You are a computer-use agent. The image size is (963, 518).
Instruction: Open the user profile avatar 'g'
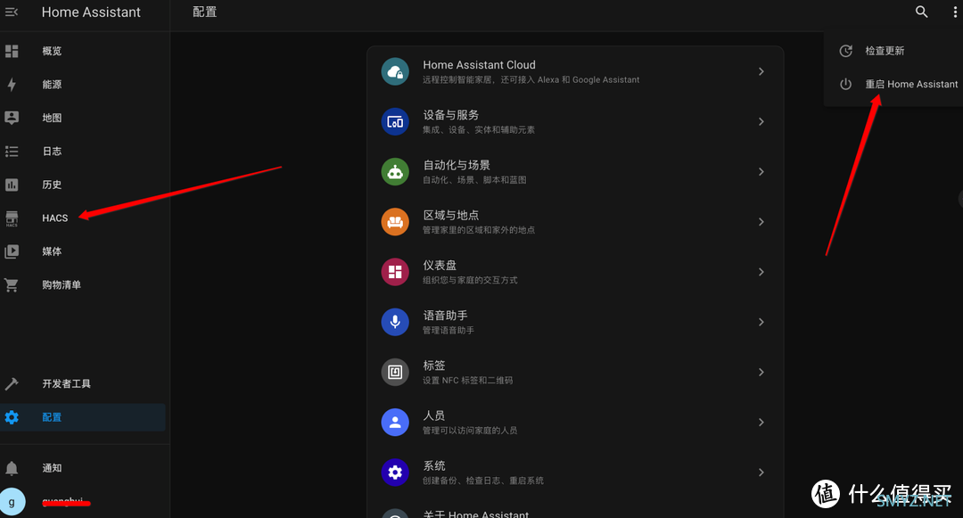pos(12,501)
